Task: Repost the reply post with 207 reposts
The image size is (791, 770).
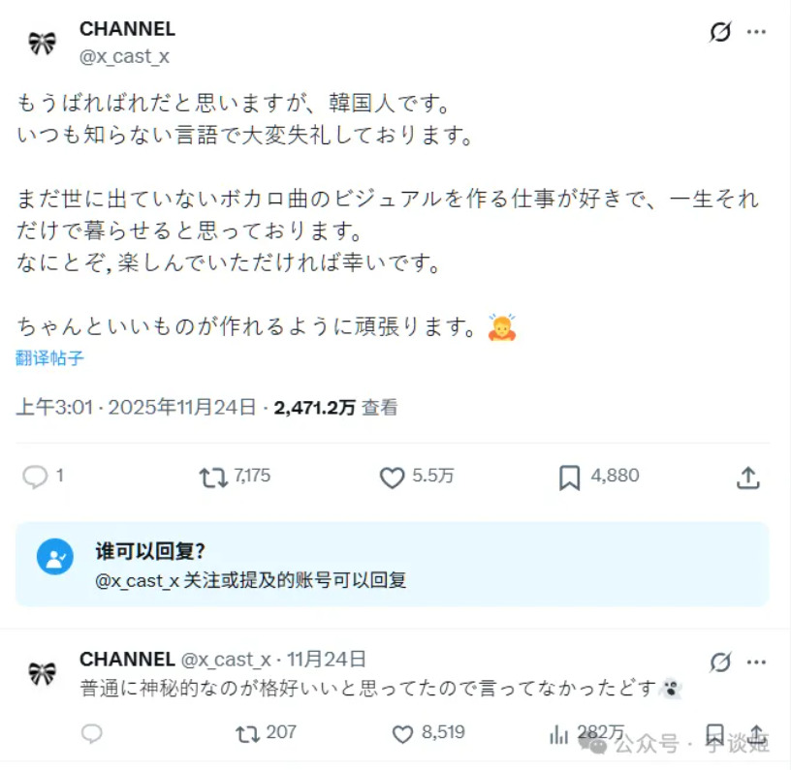Action: point(248,734)
